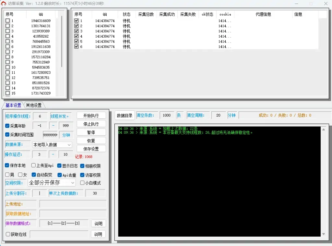The height and width of the screenshot is (246, 332).
Task: Click the 清空周期 field showing 20
Action: [218, 115]
